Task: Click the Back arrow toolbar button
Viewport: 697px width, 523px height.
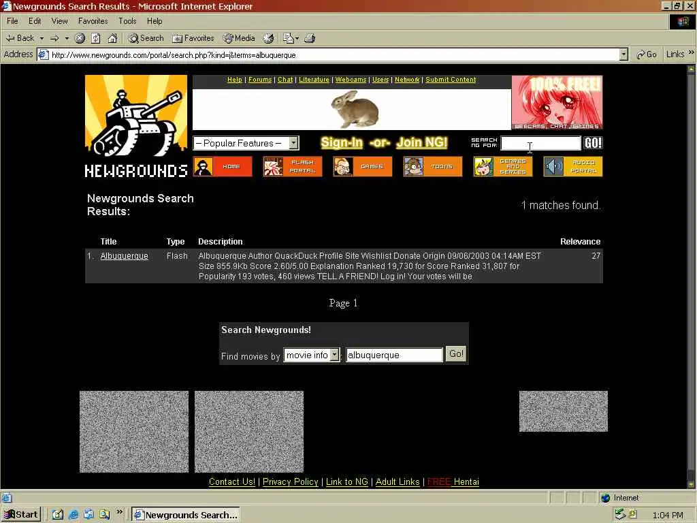Action: (20, 38)
